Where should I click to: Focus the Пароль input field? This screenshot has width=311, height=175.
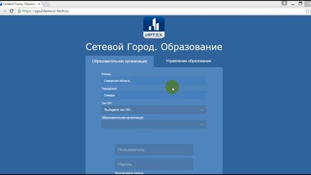coord(154,164)
